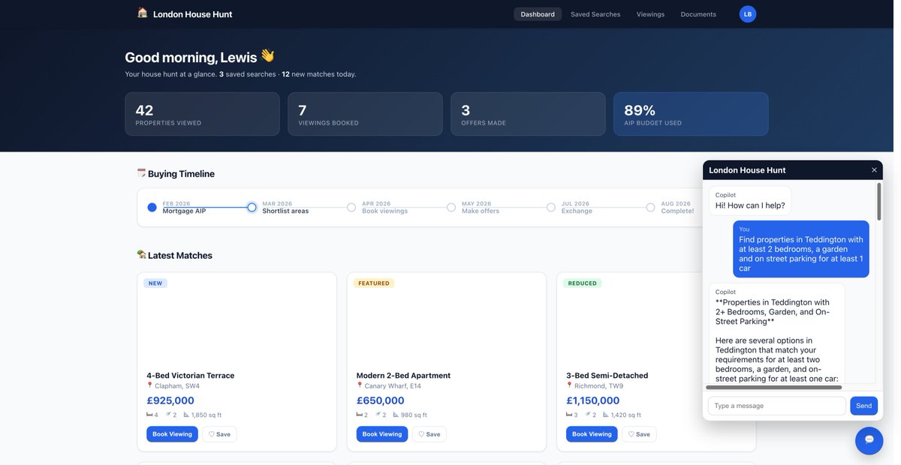The width and height of the screenshot is (901, 465).
Task: Click the Copilot 'Hi! How can I help?' message
Action: pos(750,200)
